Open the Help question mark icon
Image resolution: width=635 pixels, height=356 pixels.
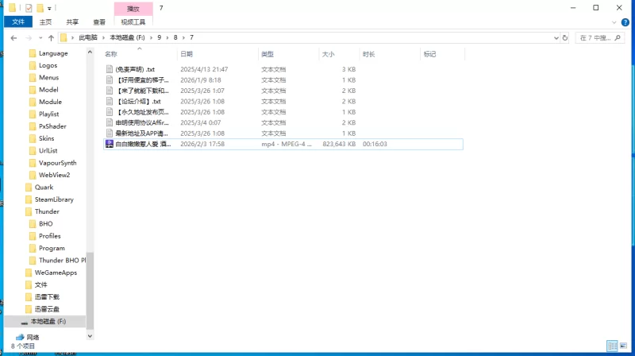pyautogui.click(x=625, y=22)
